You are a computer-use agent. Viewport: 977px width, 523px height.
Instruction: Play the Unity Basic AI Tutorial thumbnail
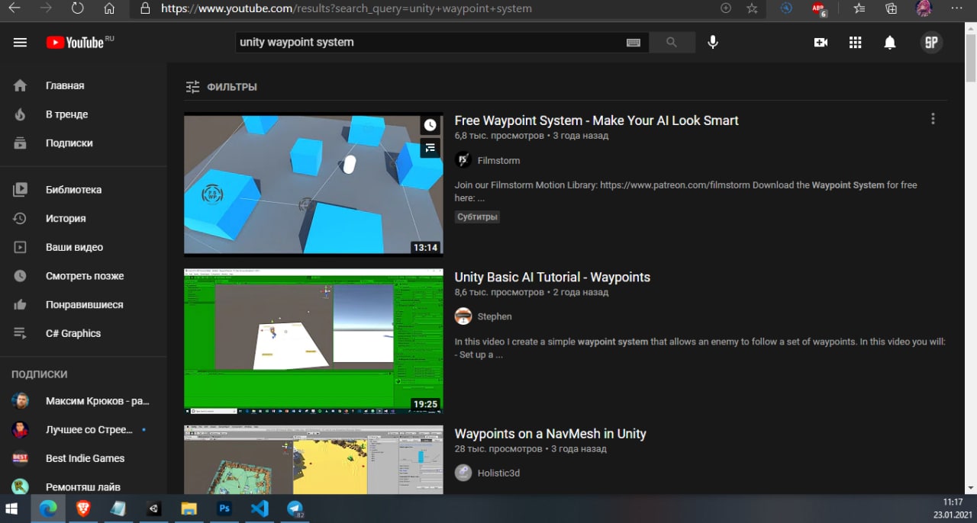pos(313,341)
